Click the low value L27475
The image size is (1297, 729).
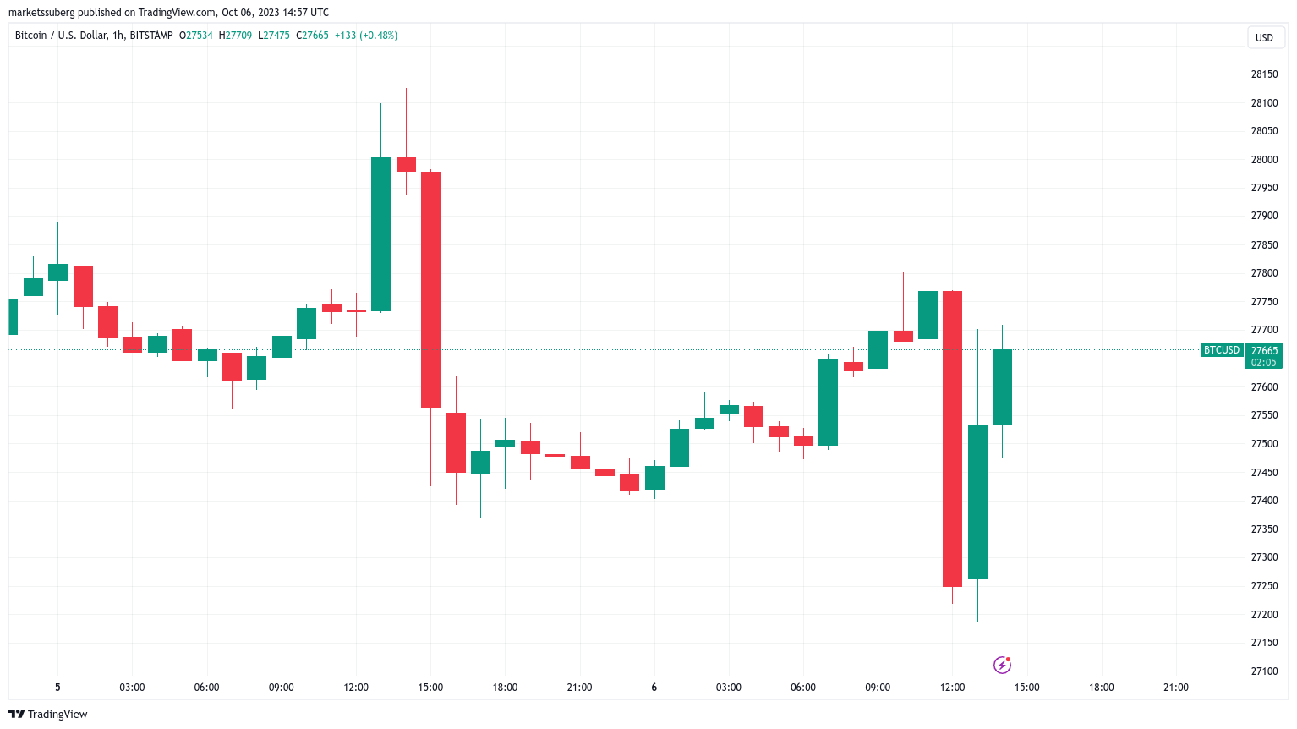[x=274, y=36]
